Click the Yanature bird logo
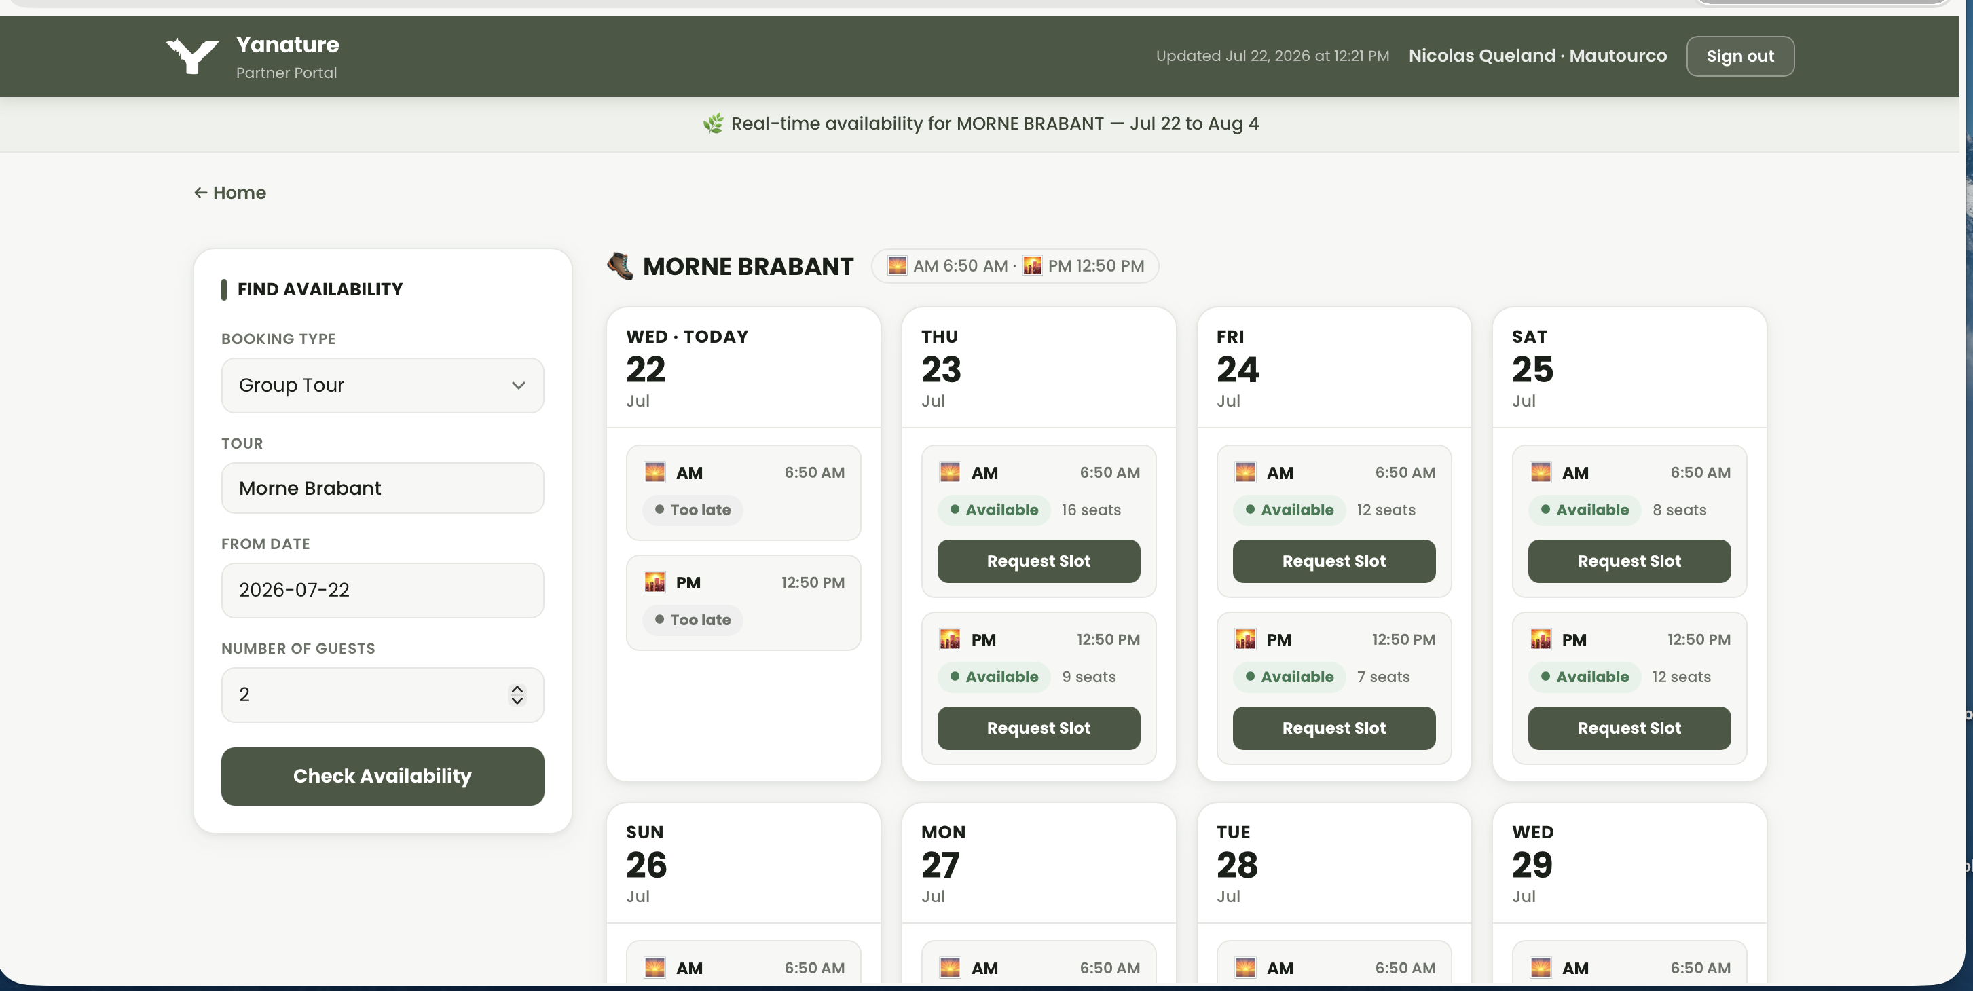The image size is (1973, 991). (x=192, y=56)
